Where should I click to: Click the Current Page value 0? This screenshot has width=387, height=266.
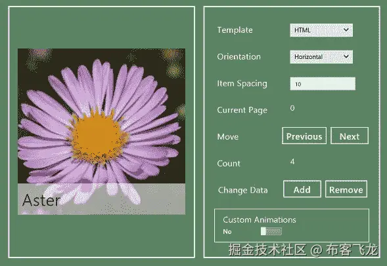292,108
